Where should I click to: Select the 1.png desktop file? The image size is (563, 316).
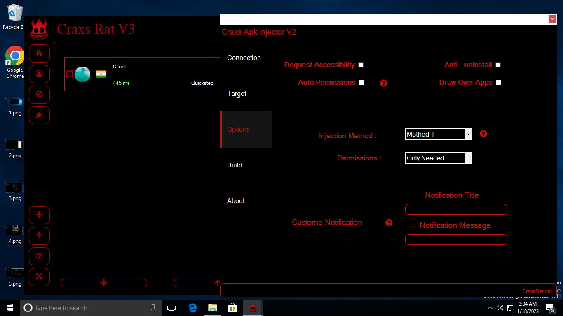coord(15,105)
